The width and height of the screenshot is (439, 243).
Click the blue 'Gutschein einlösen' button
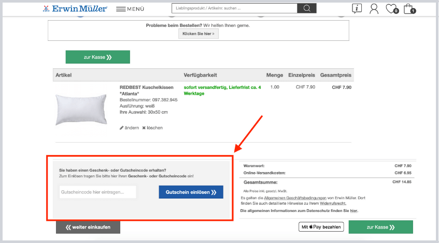click(x=191, y=192)
